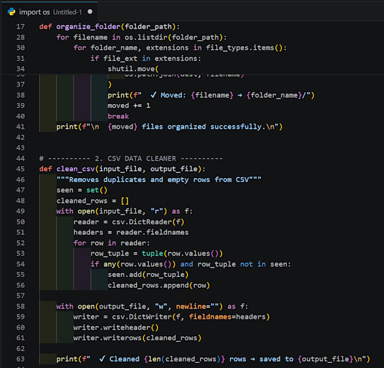This screenshot has height=368, width=384.
Task: Click line number 49 in the gutter
Action: pyautogui.click(x=20, y=211)
